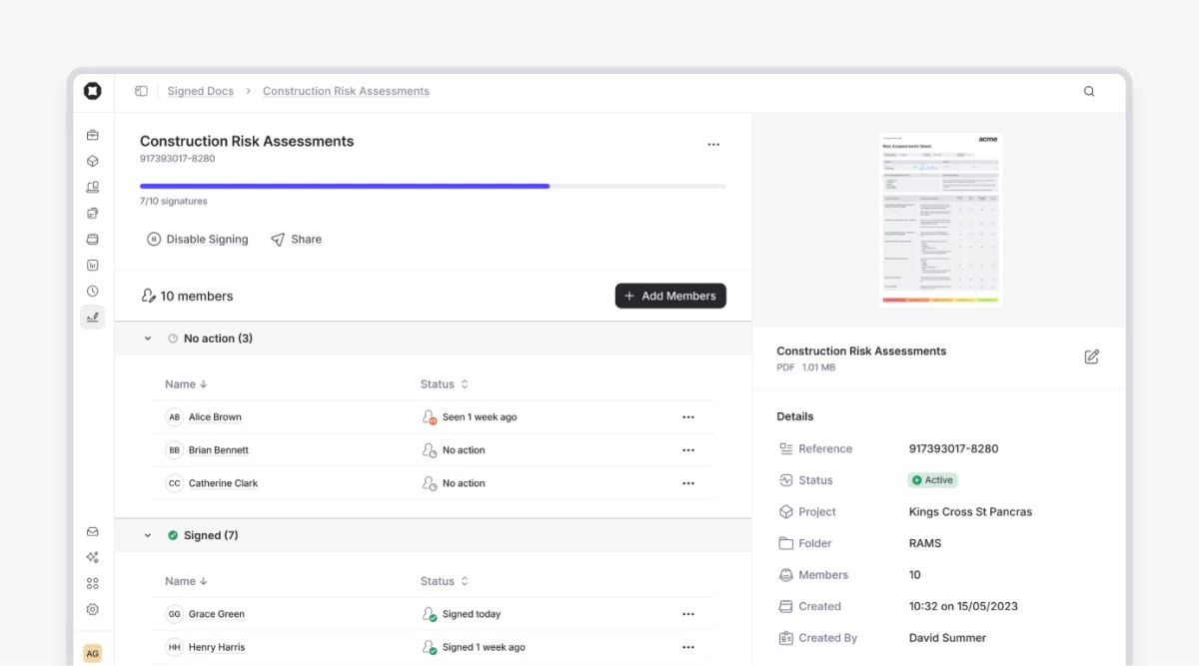1199x666 pixels.
Task: Sort by Status in Signed table
Action: click(x=445, y=581)
